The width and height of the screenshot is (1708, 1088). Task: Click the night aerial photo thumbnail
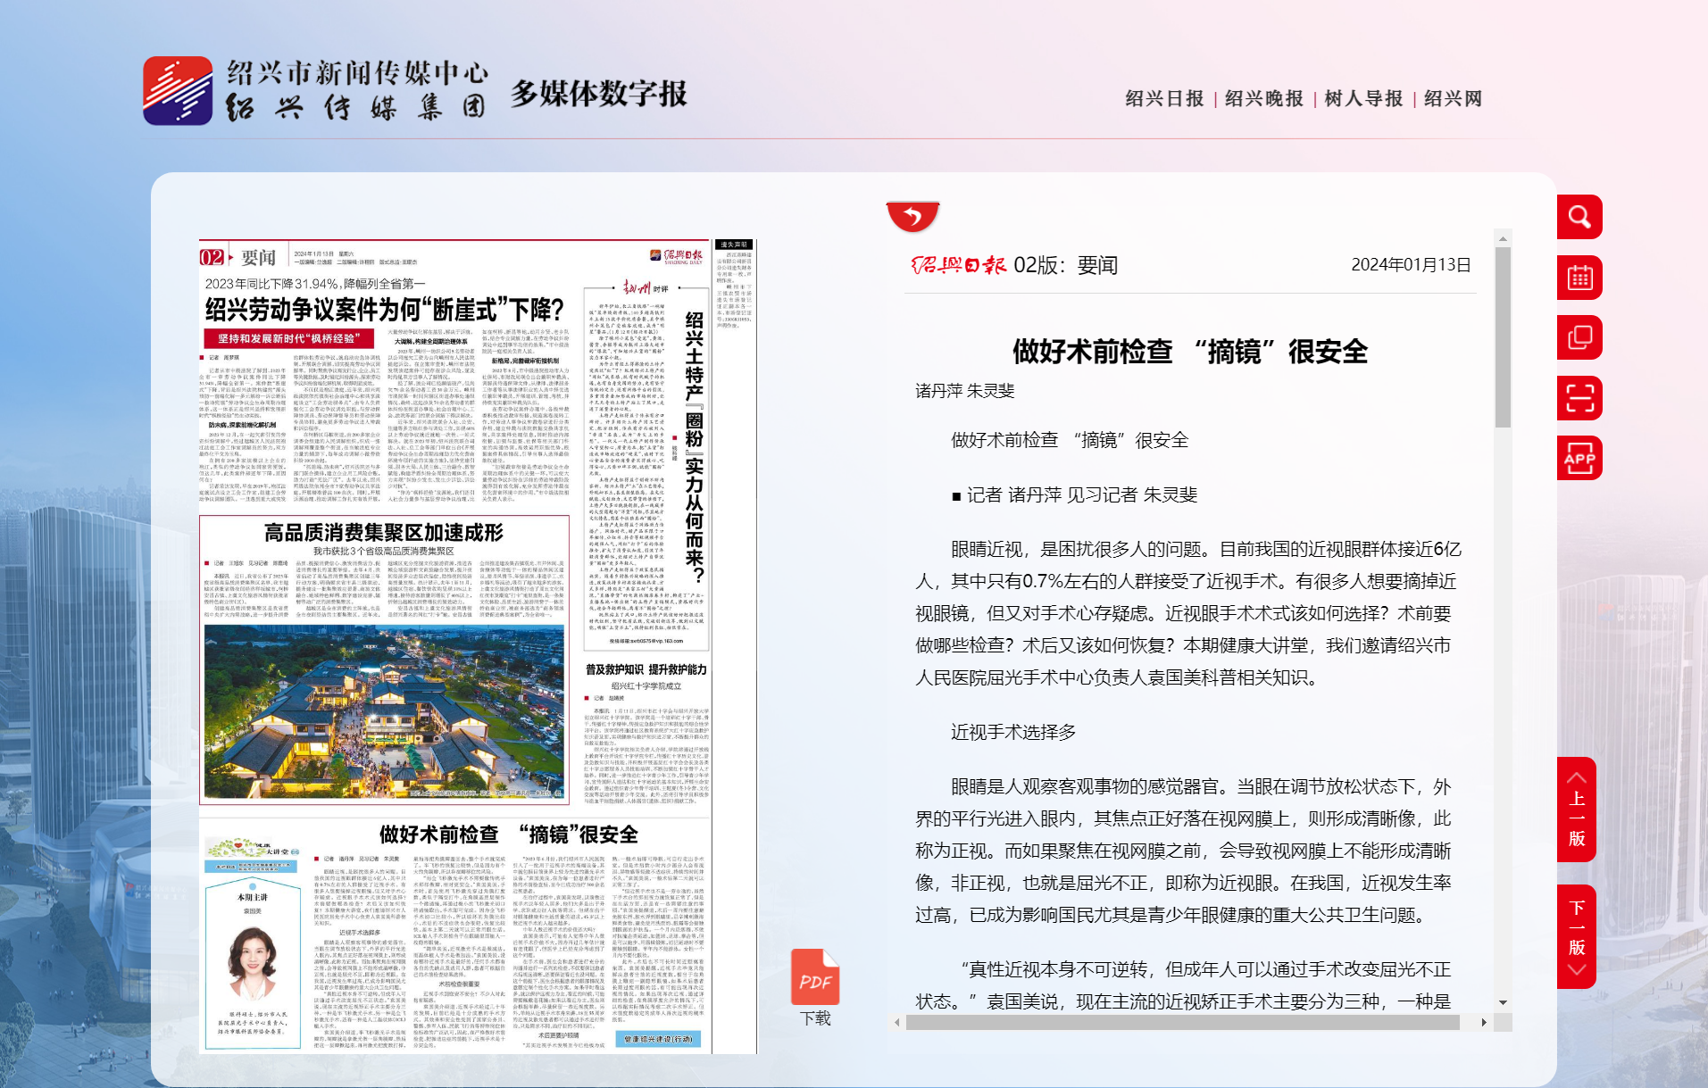(x=385, y=711)
